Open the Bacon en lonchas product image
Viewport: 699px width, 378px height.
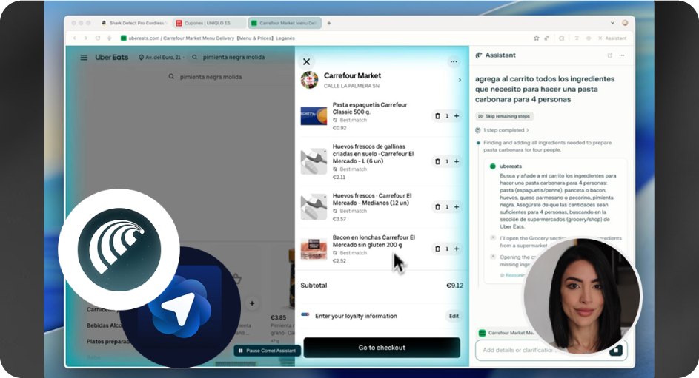(x=314, y=249)
